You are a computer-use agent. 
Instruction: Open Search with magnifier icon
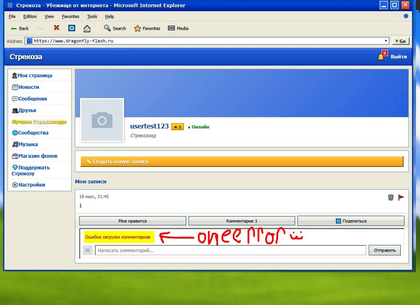click(115, 28)
